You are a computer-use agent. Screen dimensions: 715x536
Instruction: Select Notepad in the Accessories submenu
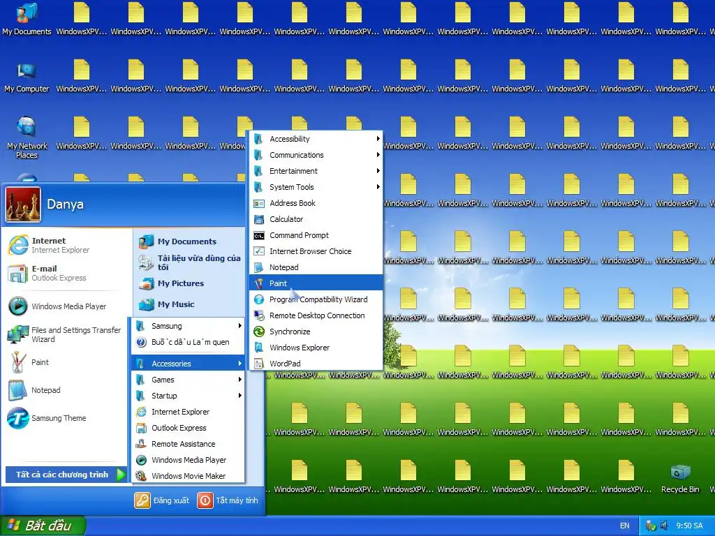[x=316, y=267]
